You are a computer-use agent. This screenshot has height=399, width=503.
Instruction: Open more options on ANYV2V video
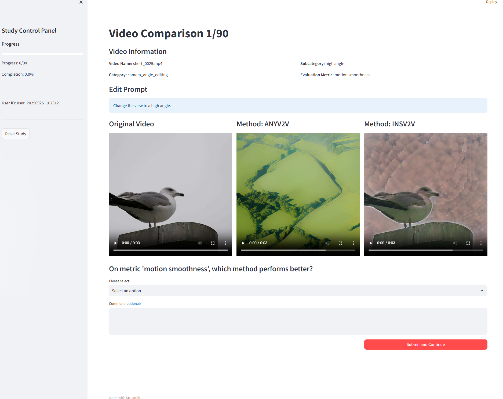(x=353, y=243)
